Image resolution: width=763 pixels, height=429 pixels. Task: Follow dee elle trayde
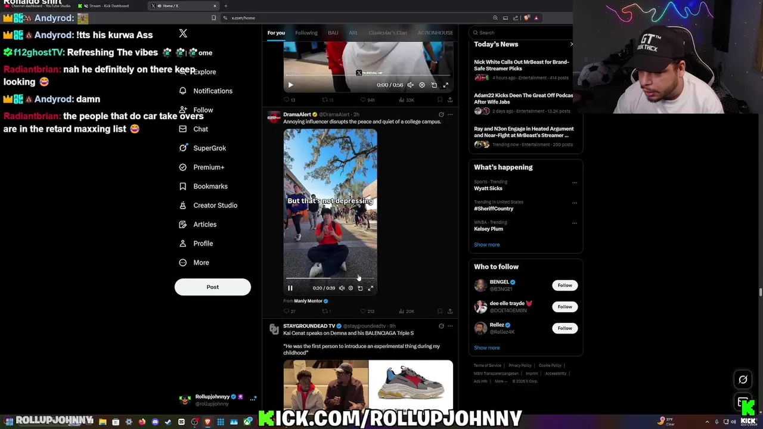(565, 307)
